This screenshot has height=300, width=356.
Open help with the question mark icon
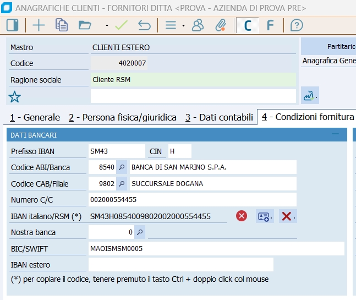tap(297, 25)
